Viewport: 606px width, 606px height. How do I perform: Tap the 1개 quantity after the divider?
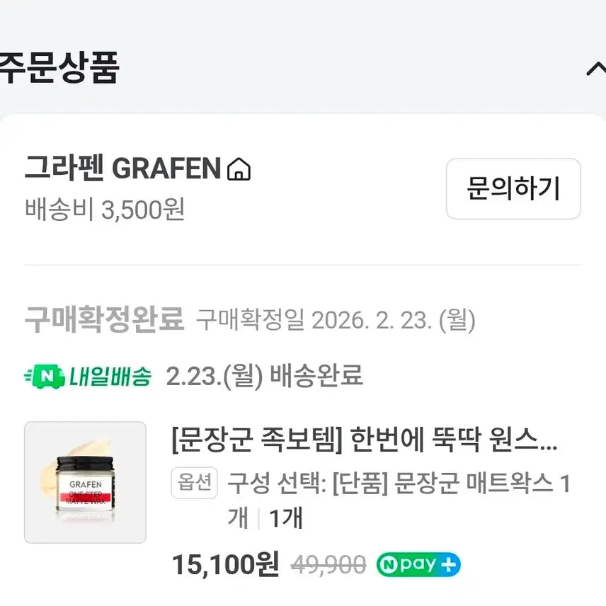285,519
